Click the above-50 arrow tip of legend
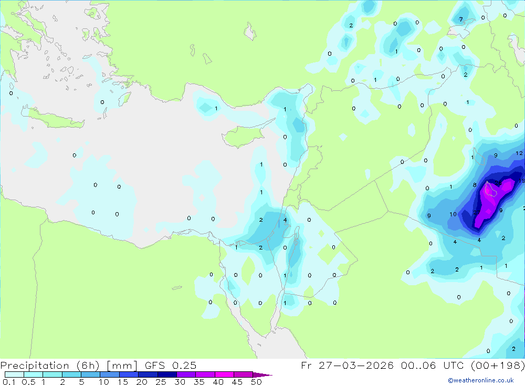Image resolution: width=525 pixels, height=385 pixels. point(263,374)
